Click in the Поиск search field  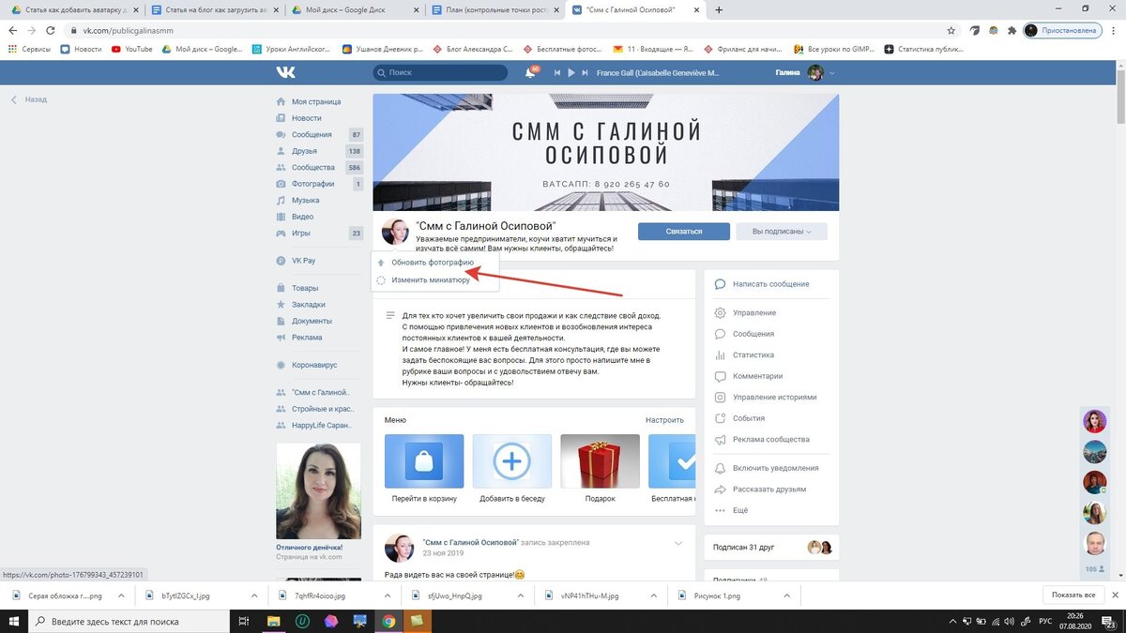click(440, 72)
